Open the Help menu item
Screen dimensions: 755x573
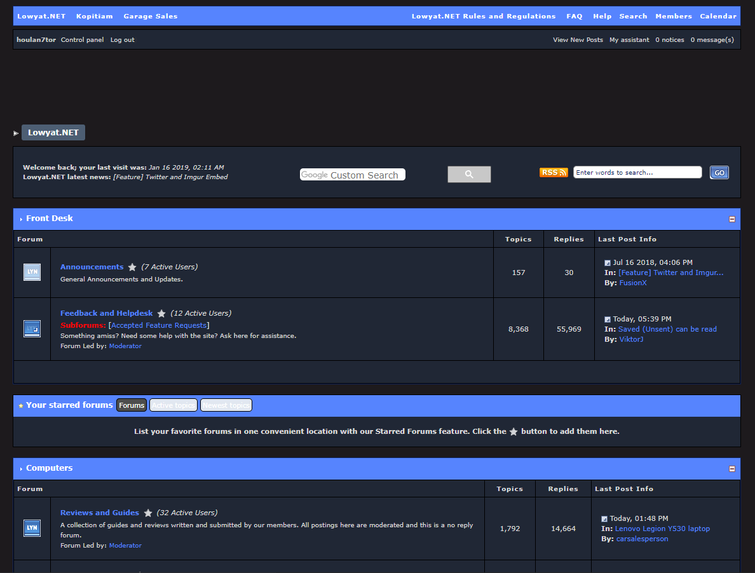[602, 16]
